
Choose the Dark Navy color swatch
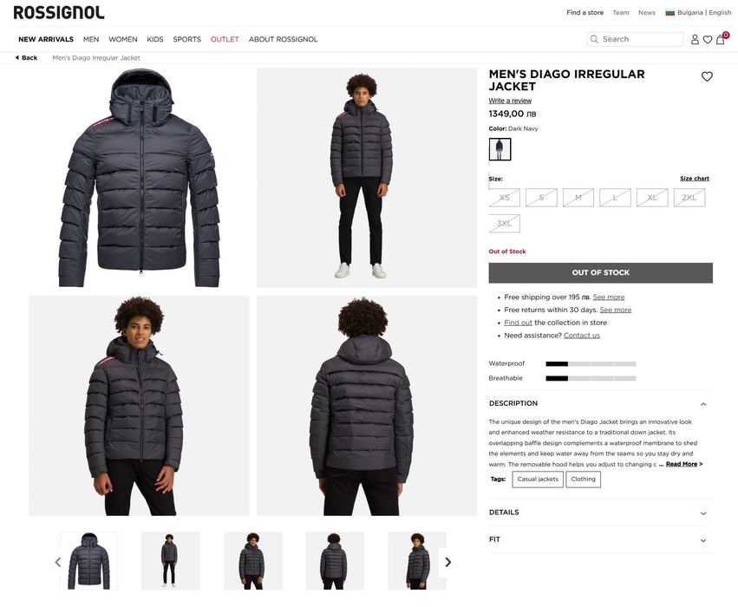pyautogui.click(x=500, y=149)
